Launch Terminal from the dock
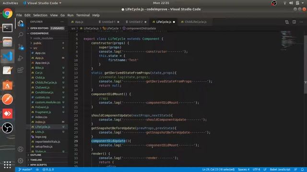307x172 pixels. (8, 28)
